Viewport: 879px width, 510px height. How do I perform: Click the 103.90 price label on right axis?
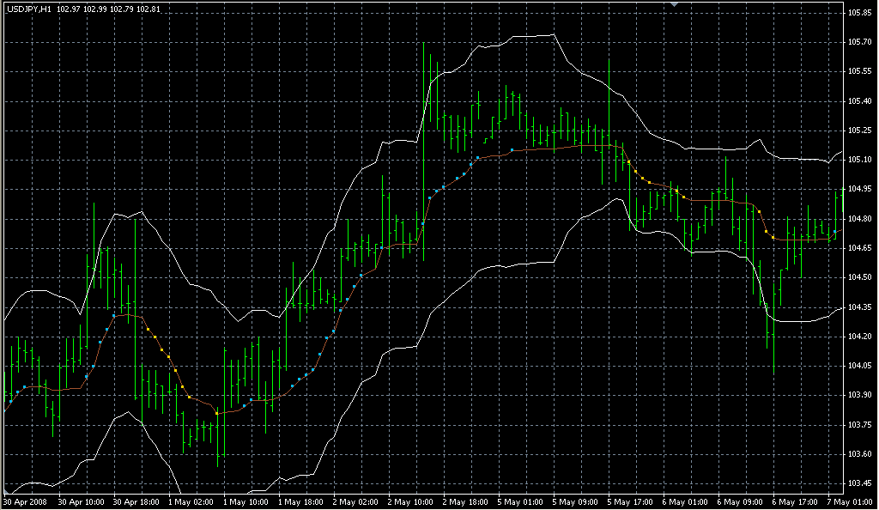(859, 395)
